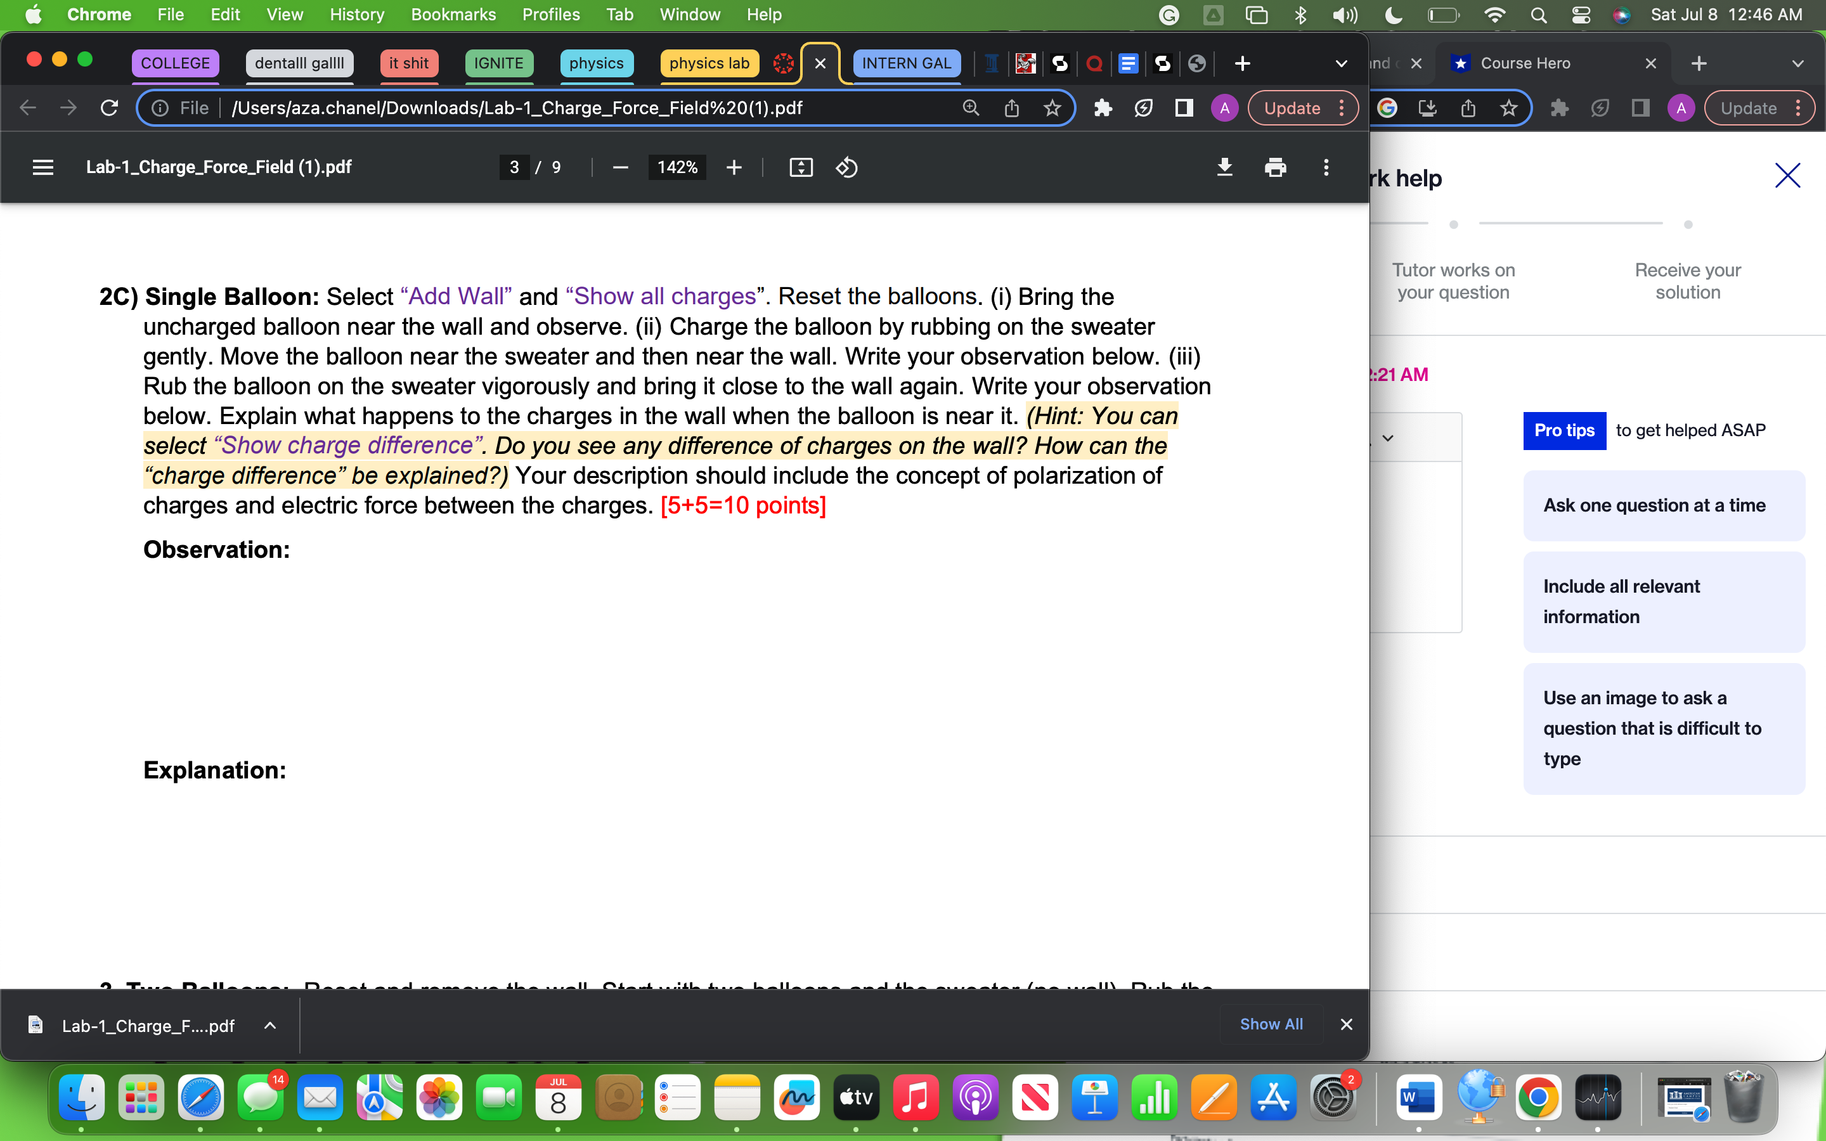Collapse the downloaded Lab-1 PDF file popup
The height and width of the screenshot is (1141, 1826).
[x=270, y=1025]
